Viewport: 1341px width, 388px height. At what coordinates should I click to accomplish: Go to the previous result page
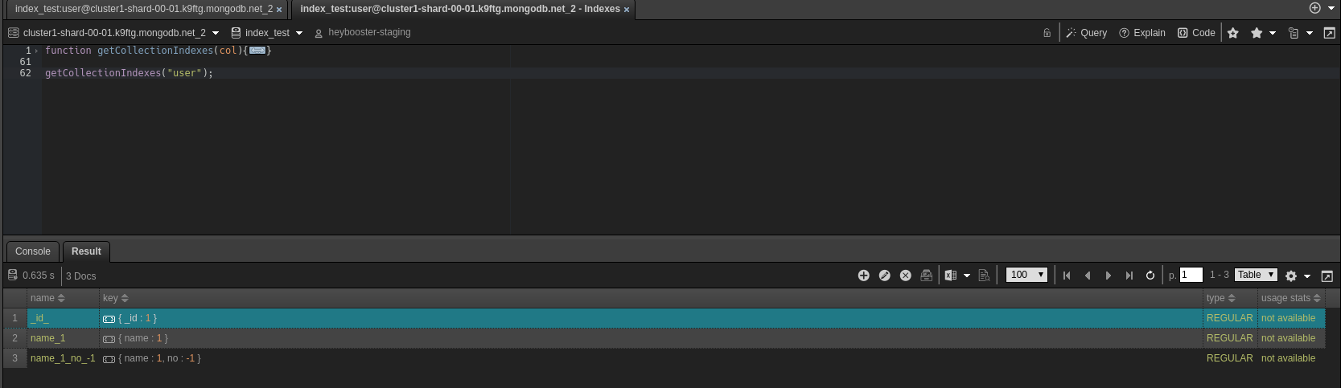[1088, 276]
